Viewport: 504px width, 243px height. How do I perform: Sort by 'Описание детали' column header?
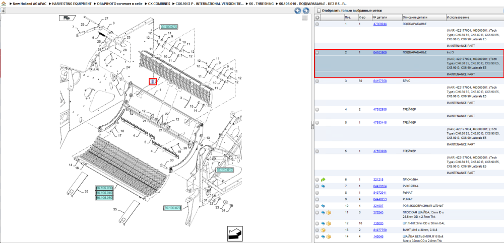click(424, 17)
